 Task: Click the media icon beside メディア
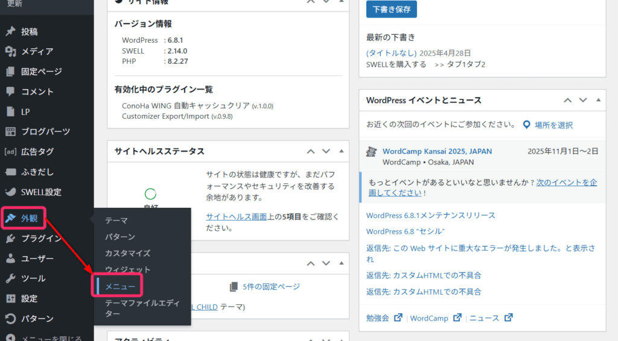pyautogui.click(x=11, y=51)
